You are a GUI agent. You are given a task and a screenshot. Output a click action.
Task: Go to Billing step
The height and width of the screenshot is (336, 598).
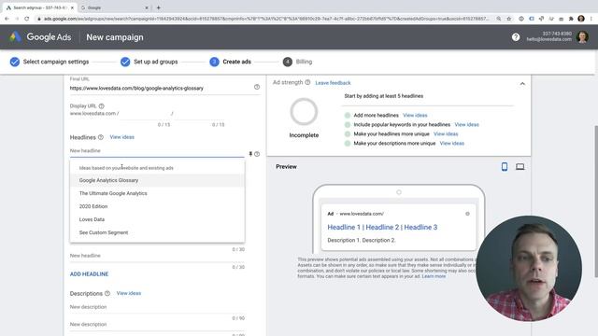point(297,62)
